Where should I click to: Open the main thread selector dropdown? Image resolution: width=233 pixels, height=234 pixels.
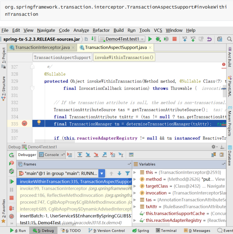[101, 173]
